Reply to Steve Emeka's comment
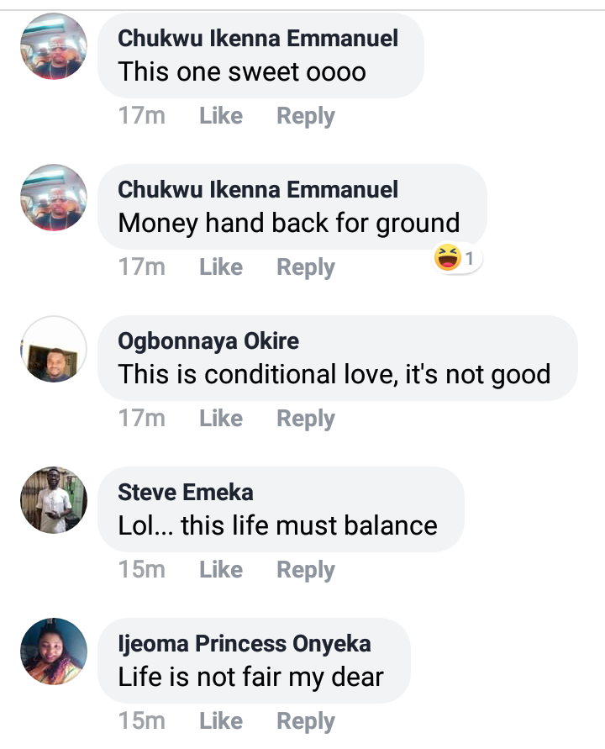 (306, 570)
